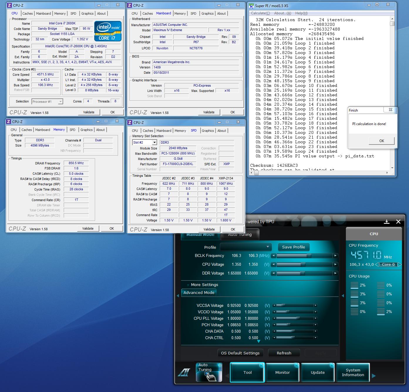This screenshot has height=392, width=409.
Task: Open the Calculate menu in Super PI
Action: (260, 13)
